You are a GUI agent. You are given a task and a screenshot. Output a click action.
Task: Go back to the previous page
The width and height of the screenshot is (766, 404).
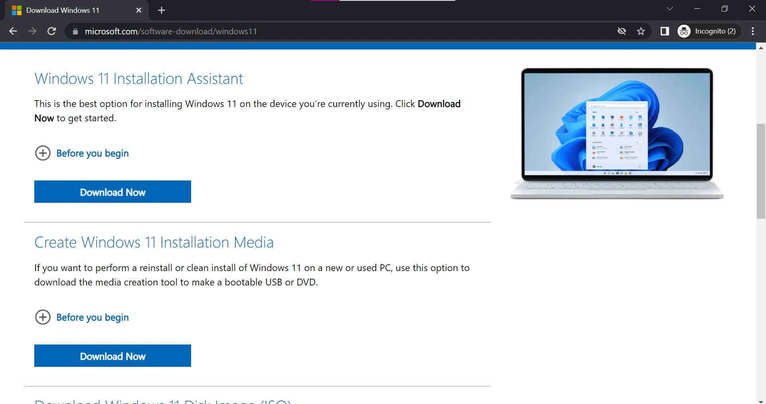coord(13,31)
